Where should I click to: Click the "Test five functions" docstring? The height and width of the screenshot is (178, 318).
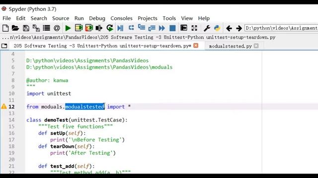point(76,127)
